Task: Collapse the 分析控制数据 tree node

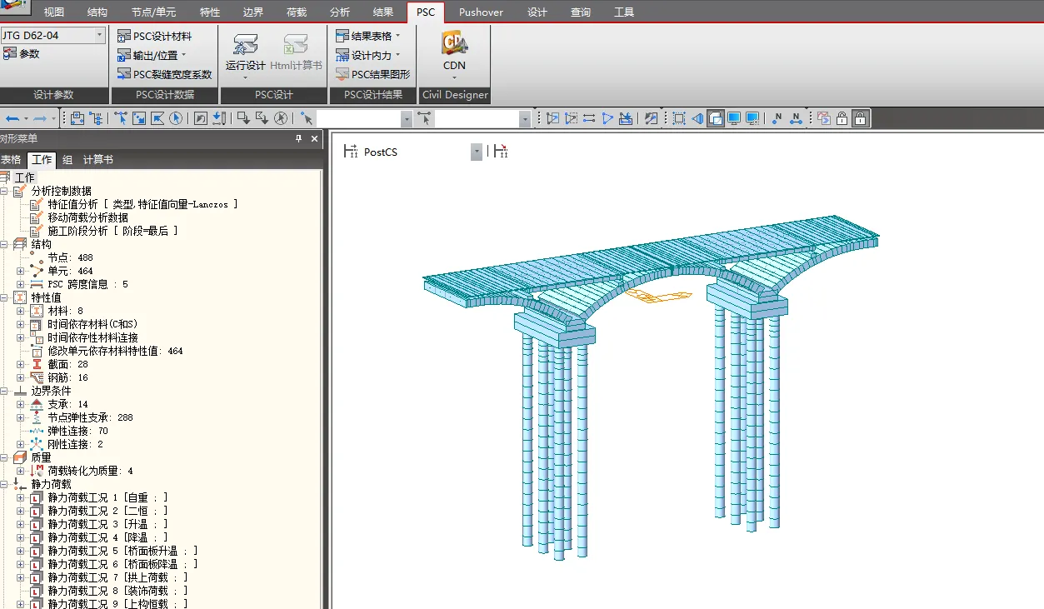Action: click(x=3, y=191)
